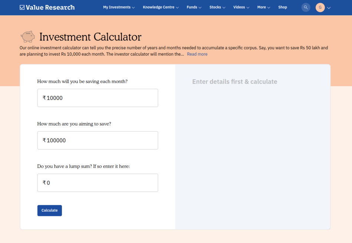
Task: Expand the Videos dropdown
Action: click(x=241, y=7)
